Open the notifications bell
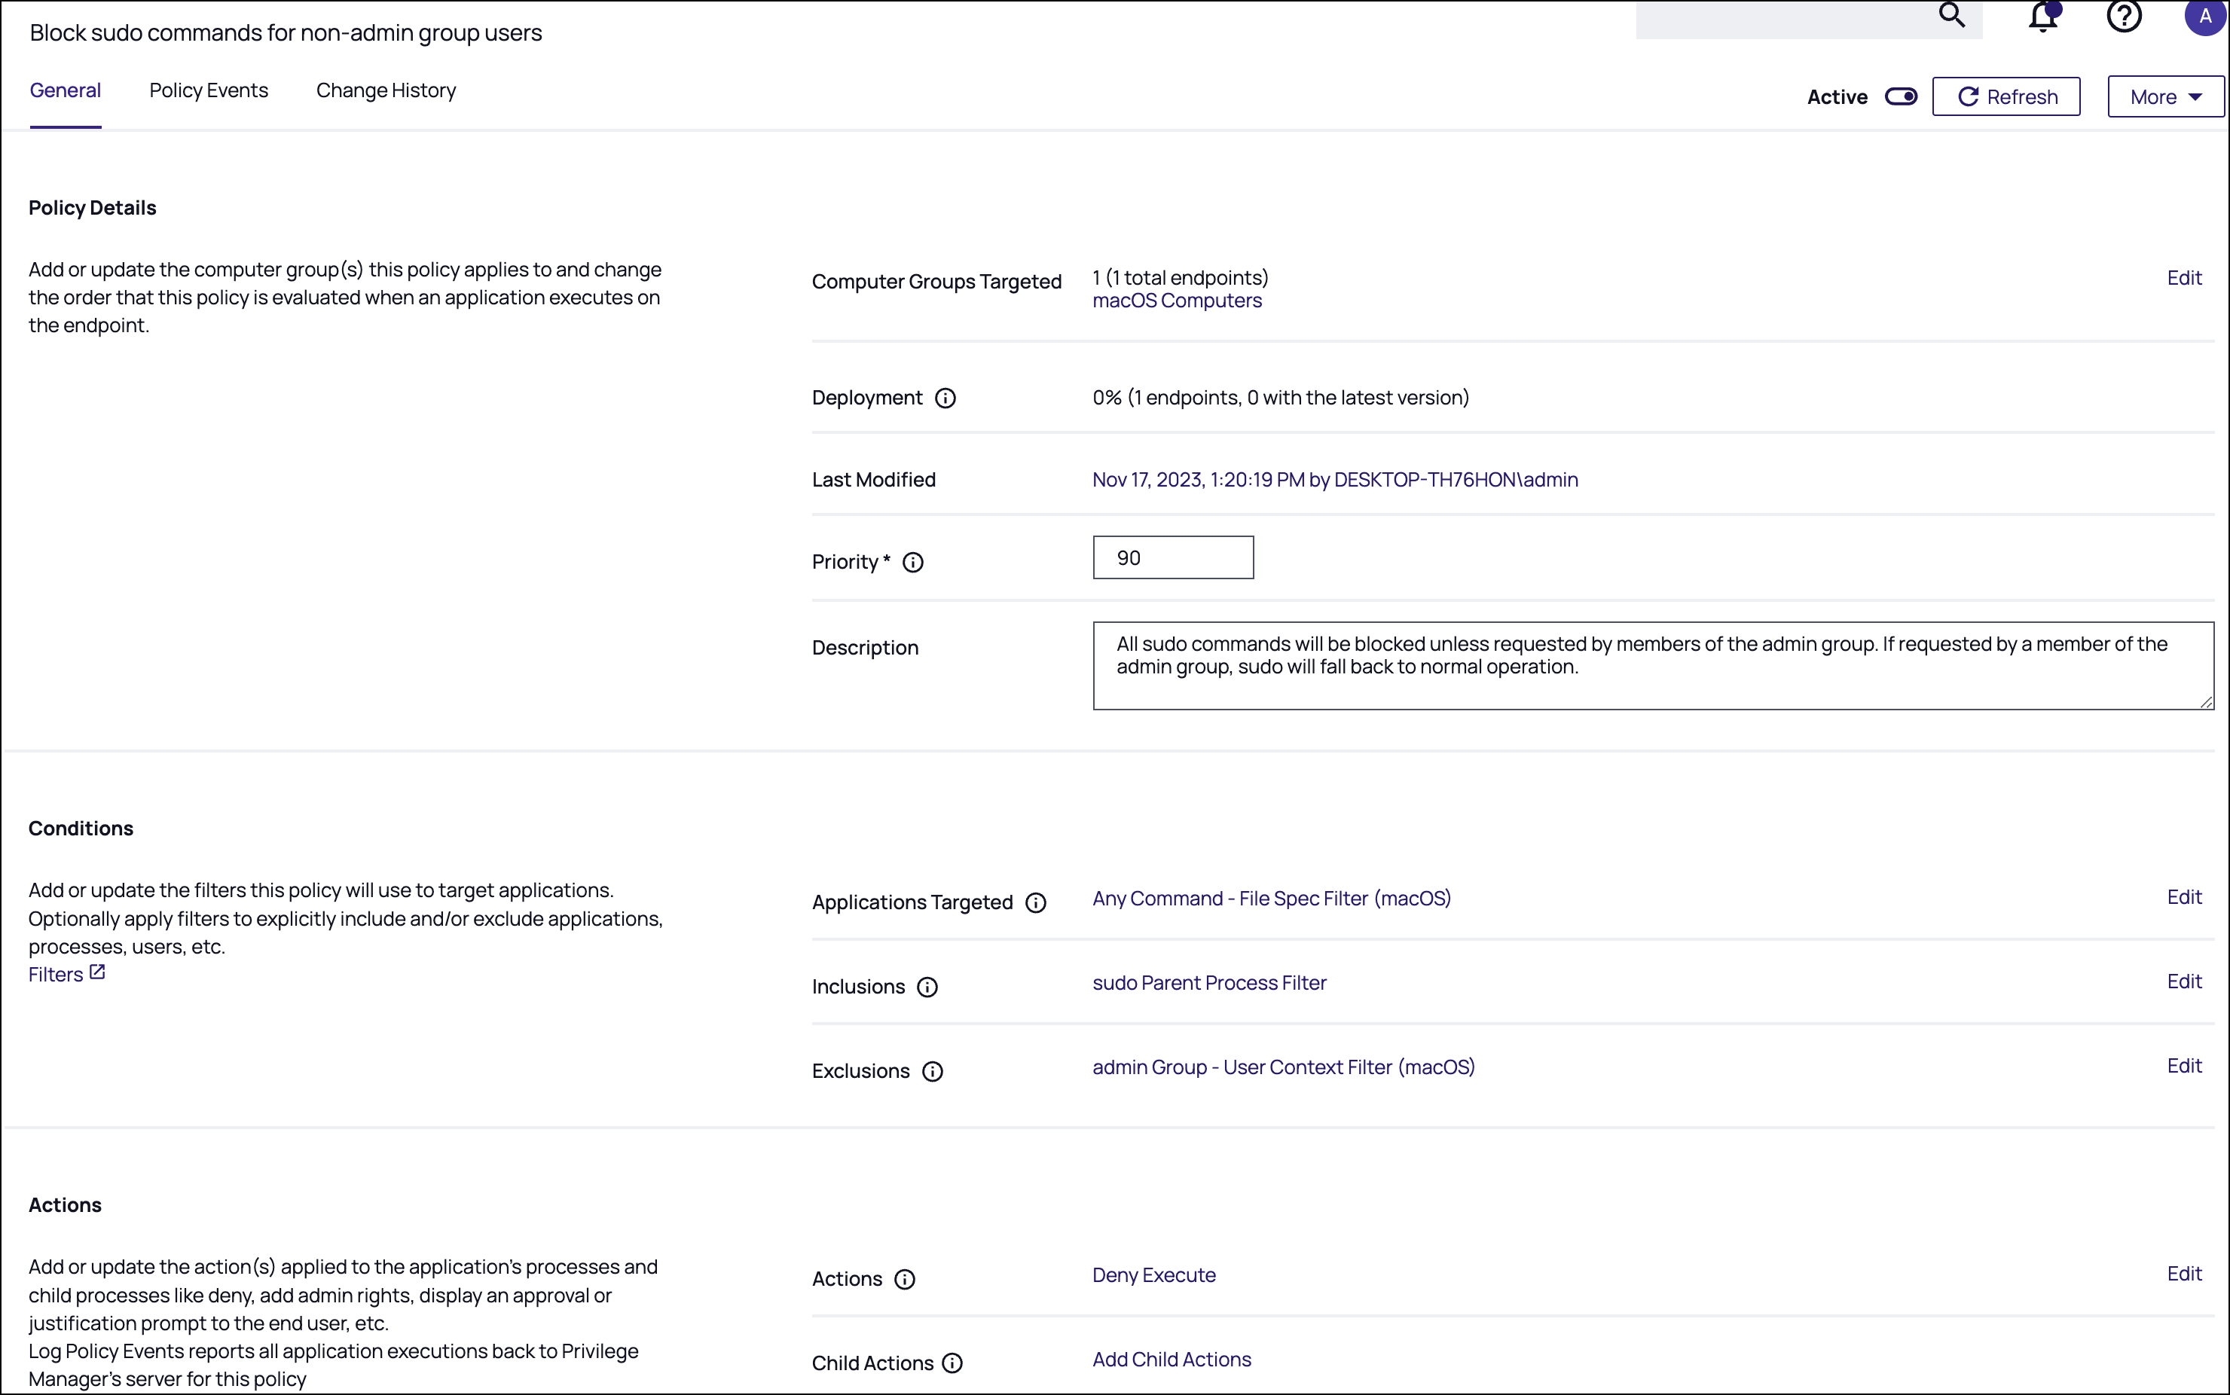This screenshot has width=2230, height=1395. click(2044, 16)
